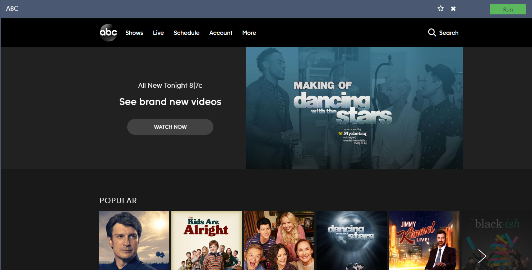The width and height of the screenshot is (532, 270).
Task: Open the Schedule page
Action: click(186, 33)
